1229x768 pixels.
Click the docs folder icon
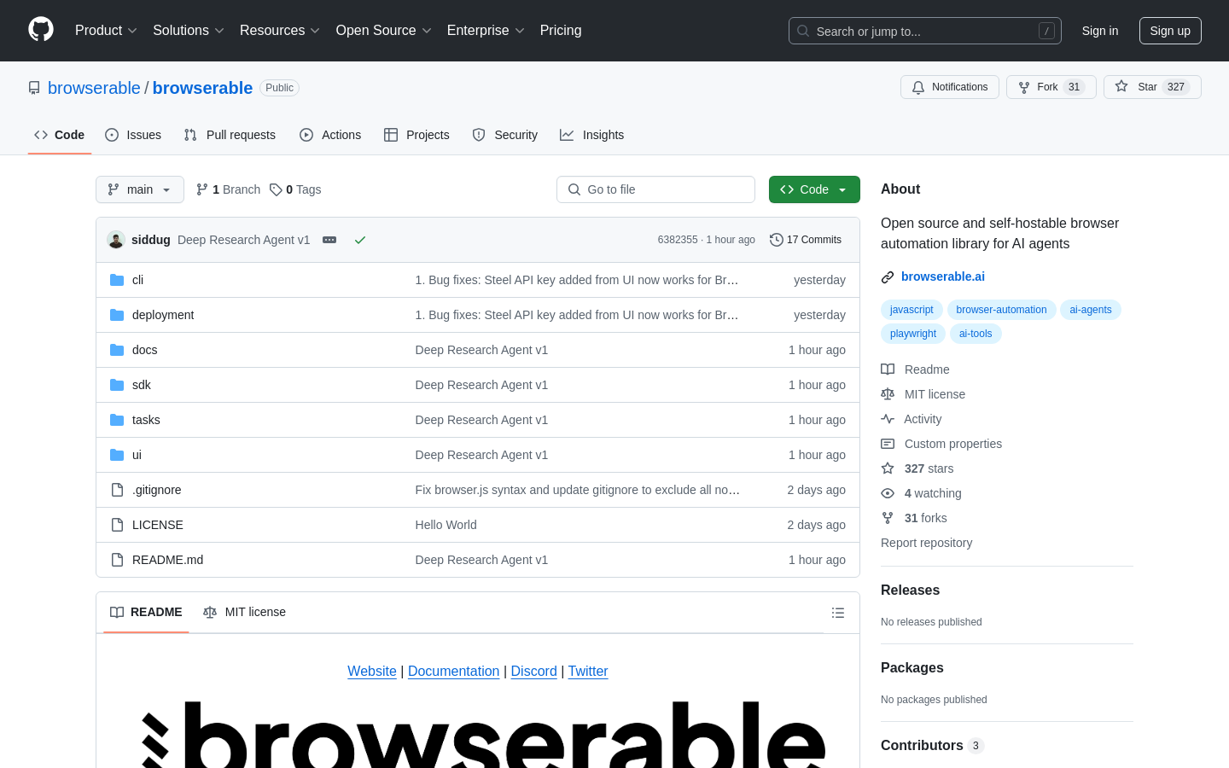[x=117, y=350]
